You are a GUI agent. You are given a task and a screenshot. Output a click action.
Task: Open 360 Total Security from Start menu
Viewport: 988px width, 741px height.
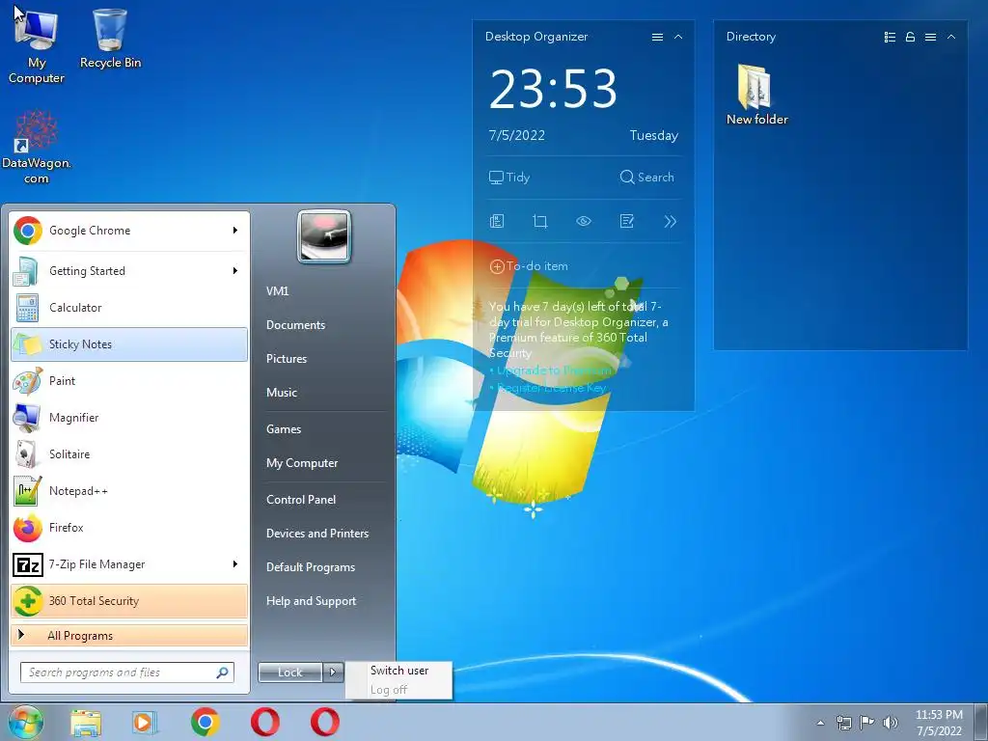129,600
